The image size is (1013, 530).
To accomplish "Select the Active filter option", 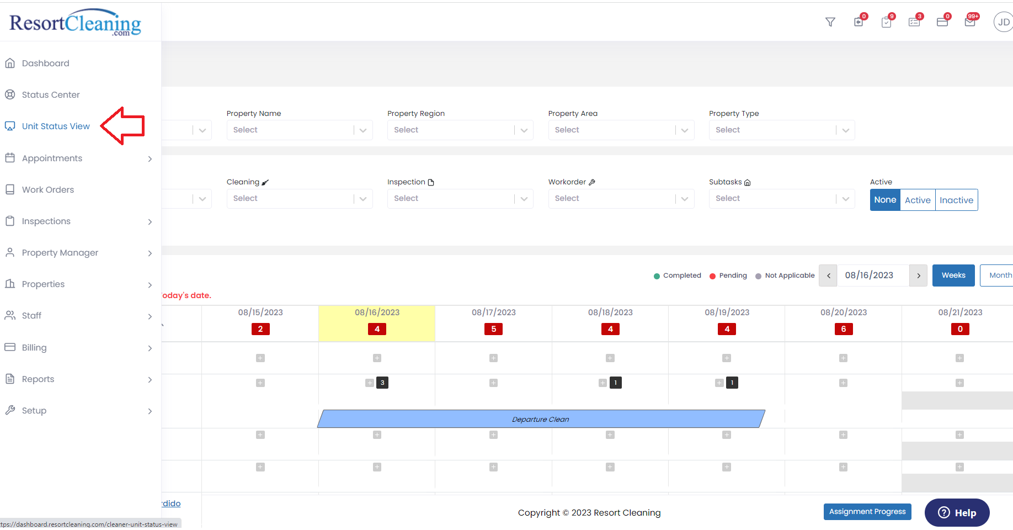I will (917, 199).
